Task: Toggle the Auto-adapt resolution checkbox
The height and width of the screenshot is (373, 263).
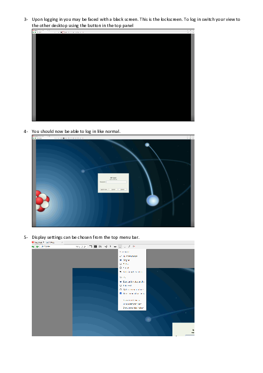Action: 121,272
